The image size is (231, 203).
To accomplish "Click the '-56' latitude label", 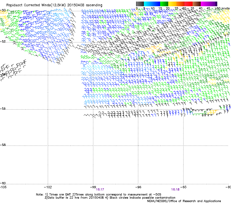I will tap(3, 109).
